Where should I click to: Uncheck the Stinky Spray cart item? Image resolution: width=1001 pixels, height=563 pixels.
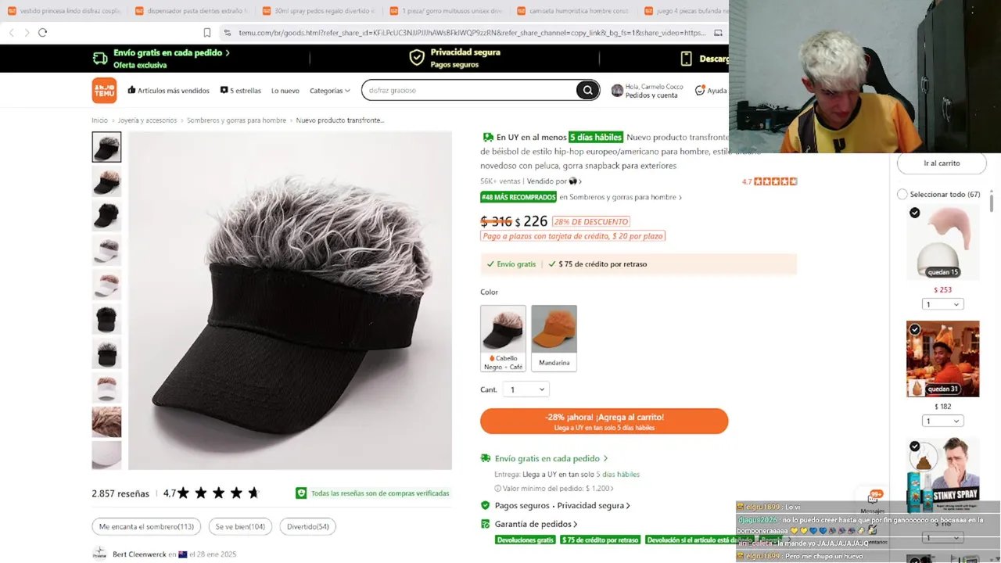point(914,446)
